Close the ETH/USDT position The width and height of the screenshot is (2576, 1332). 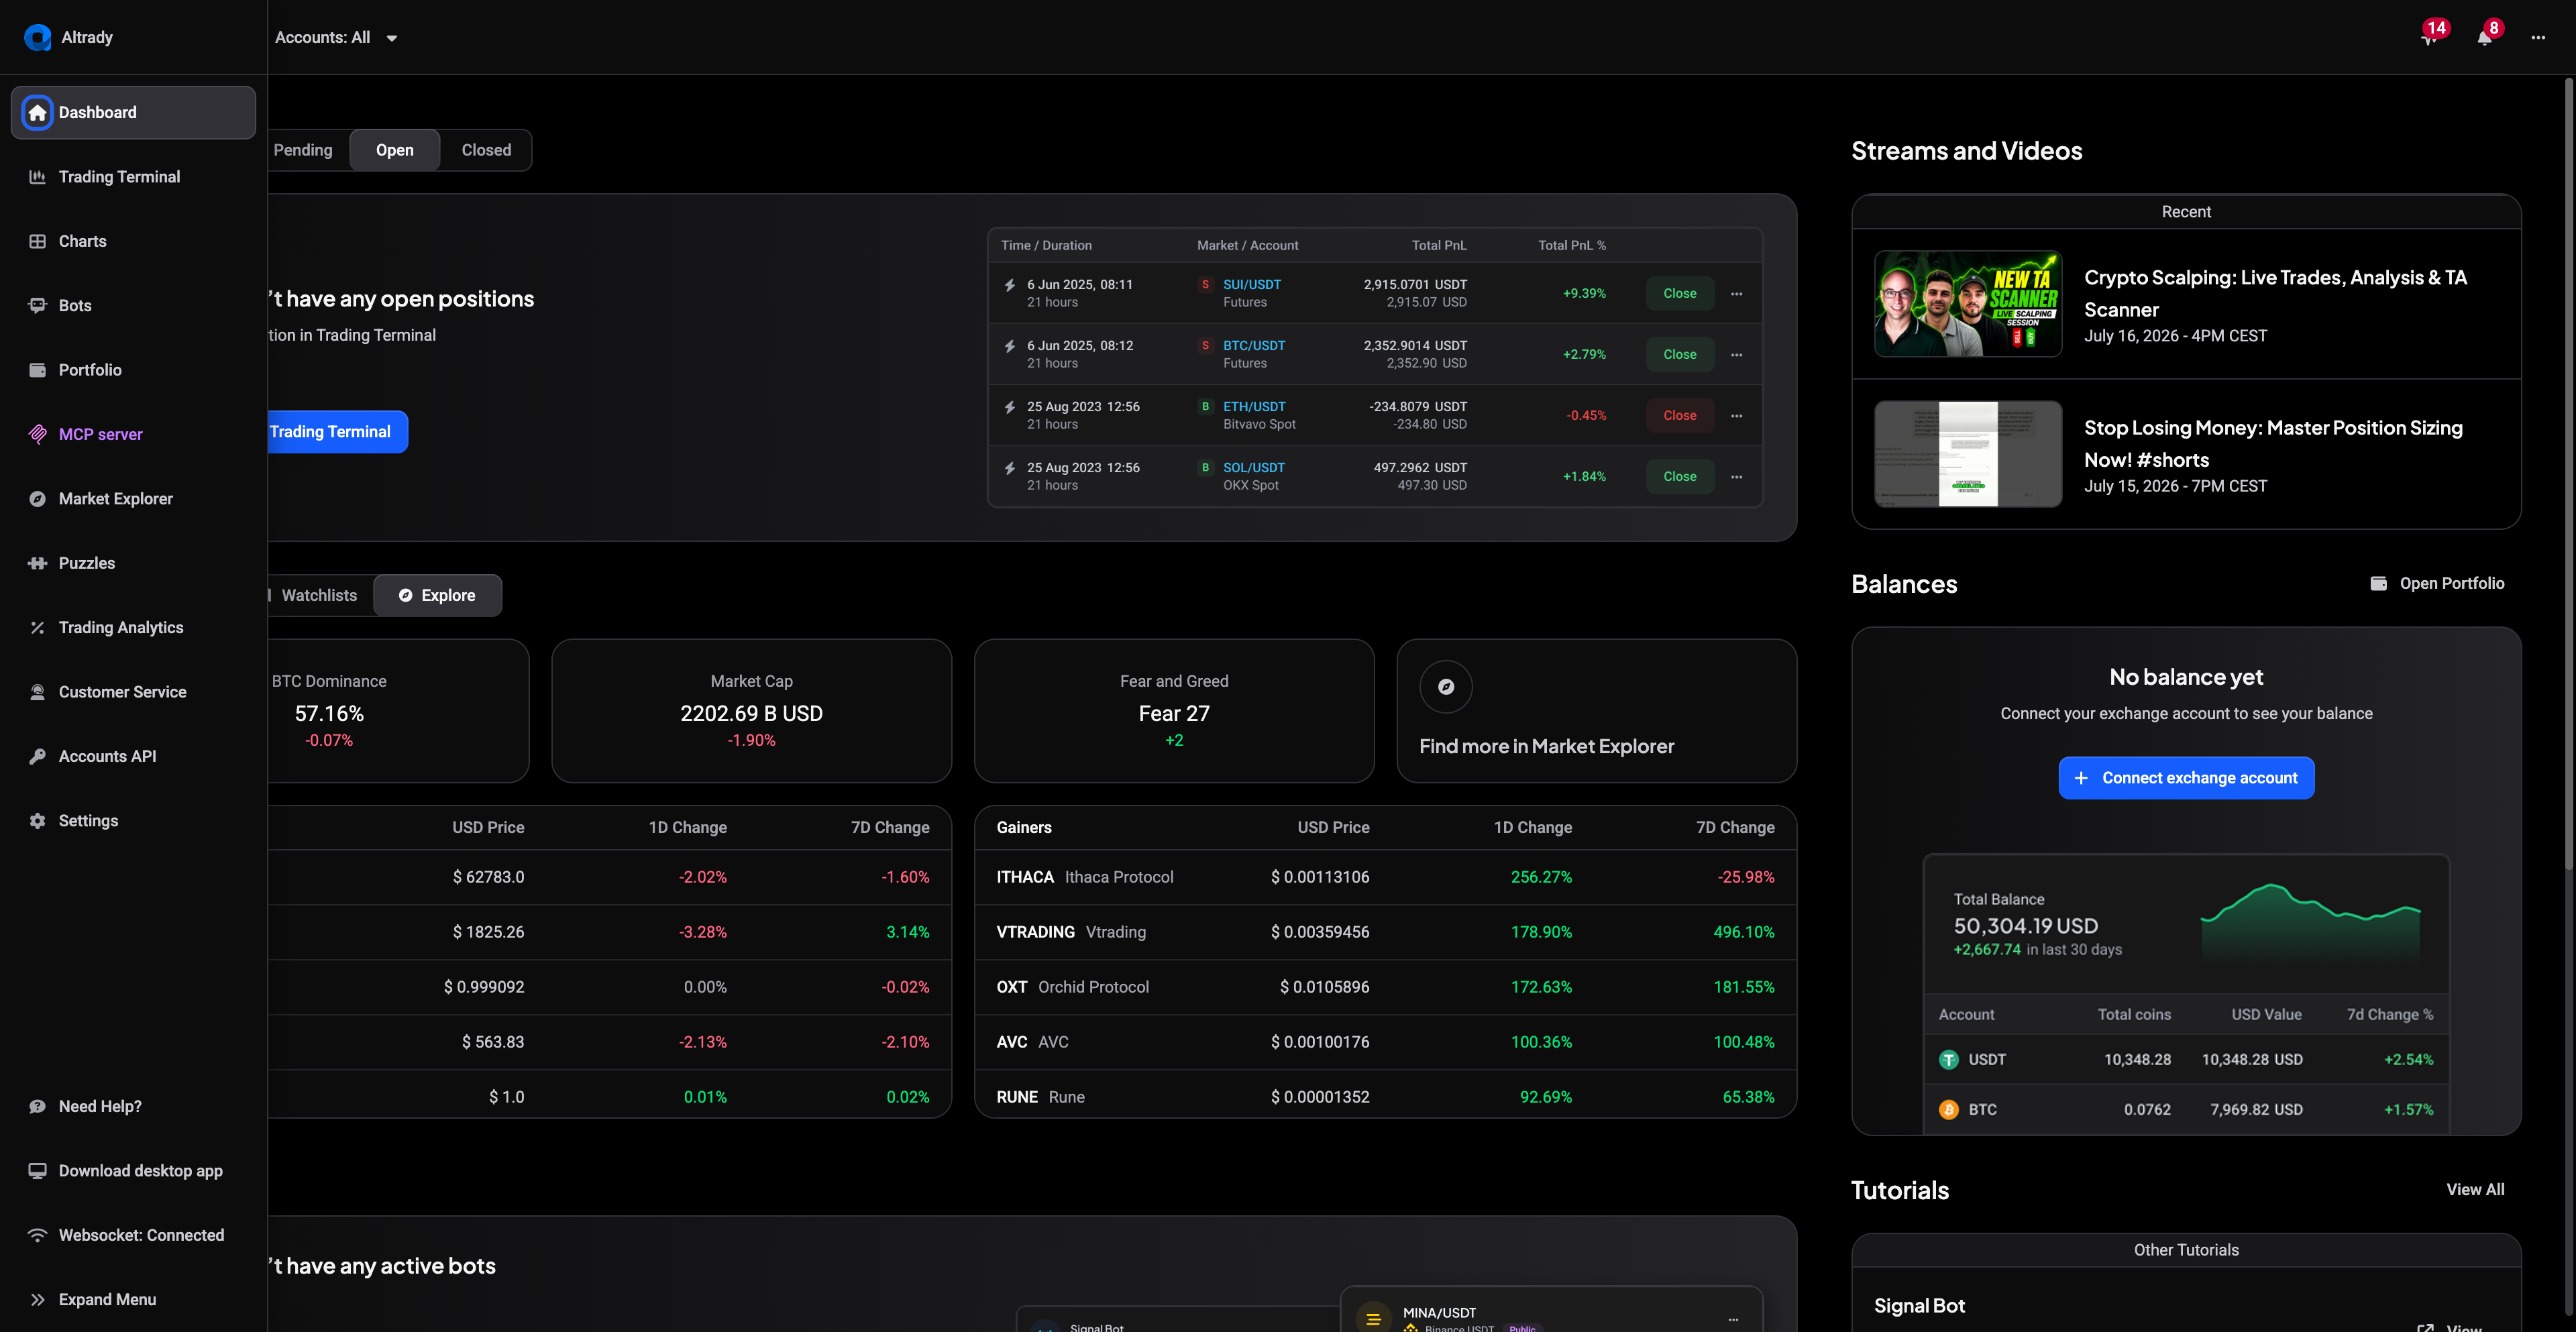[1680, 415]
